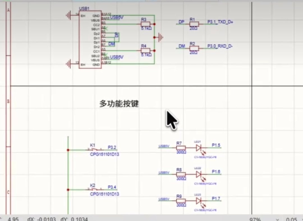Click the sheet border row B marker
The height and width of the screenshot is (221, 303).
click(x=8, y=101)
